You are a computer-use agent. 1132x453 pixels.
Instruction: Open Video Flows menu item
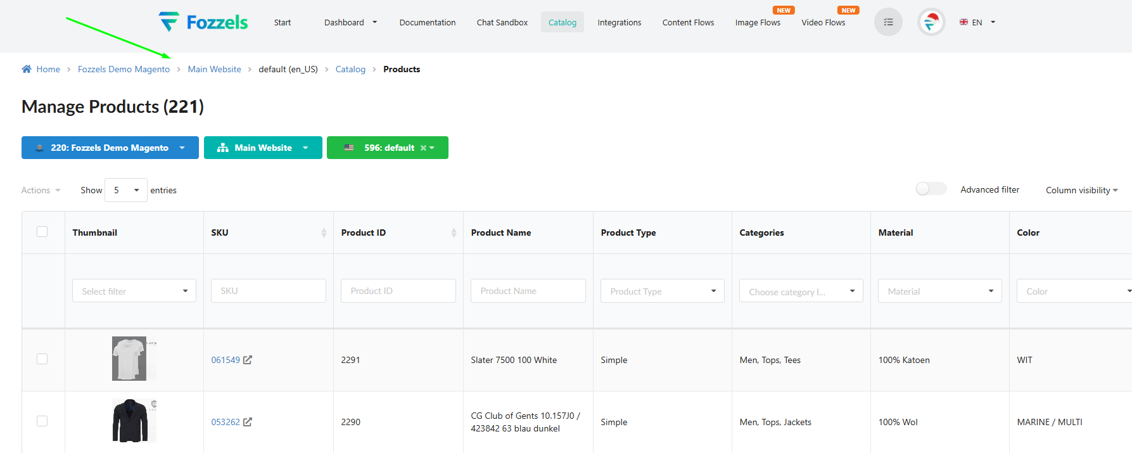824,22
